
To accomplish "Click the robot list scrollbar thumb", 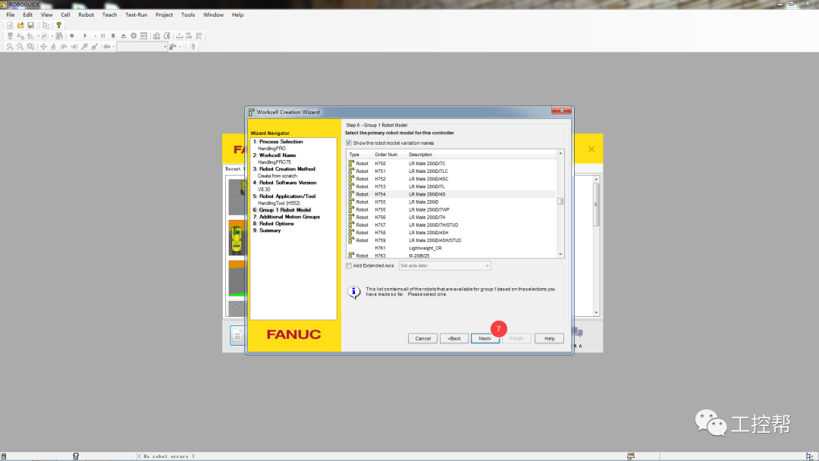I will pyautogui.click(x=560, y=201).
